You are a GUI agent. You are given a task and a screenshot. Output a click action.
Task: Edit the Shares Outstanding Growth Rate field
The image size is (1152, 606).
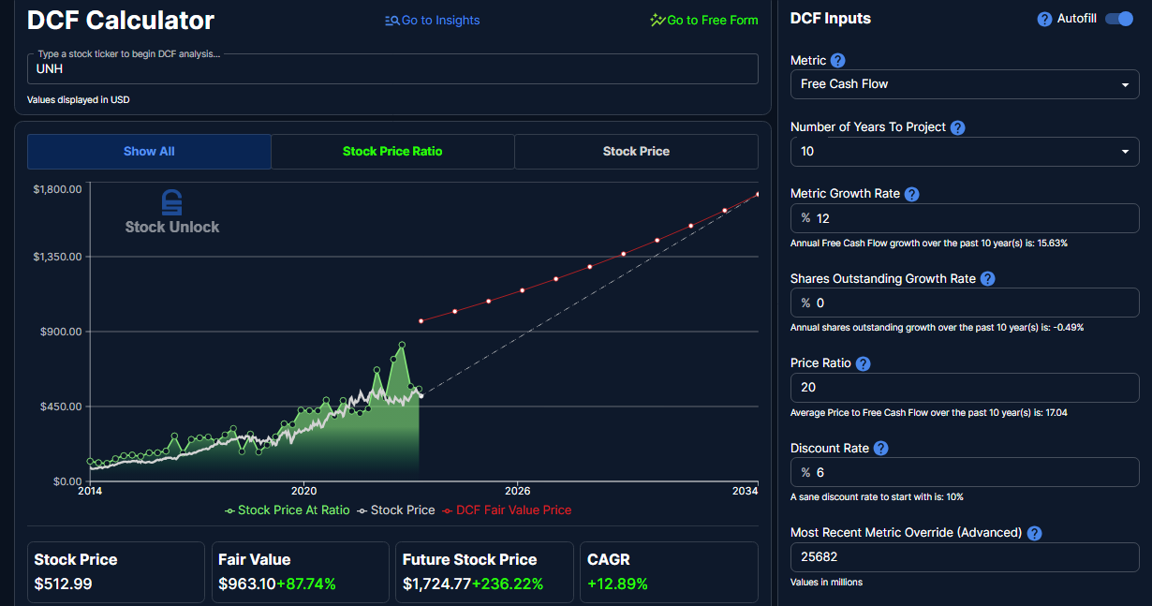click(965, 303)
